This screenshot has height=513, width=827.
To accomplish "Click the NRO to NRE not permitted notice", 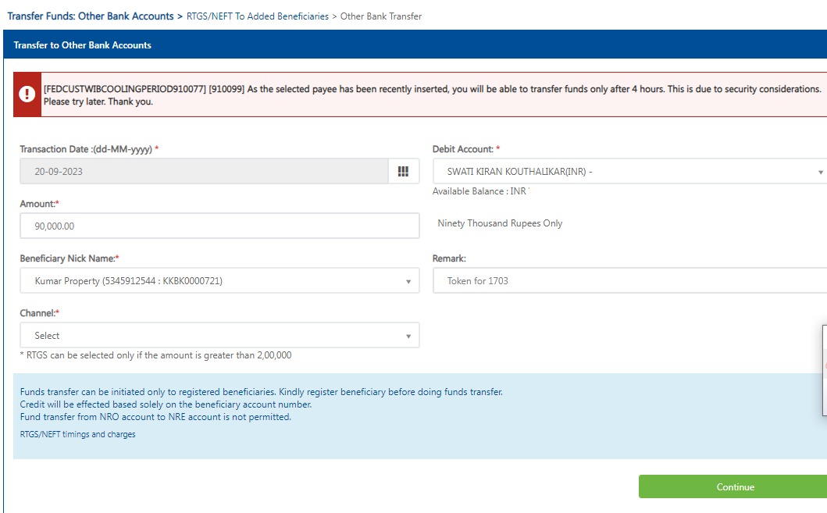I will [x=155, y=417].
